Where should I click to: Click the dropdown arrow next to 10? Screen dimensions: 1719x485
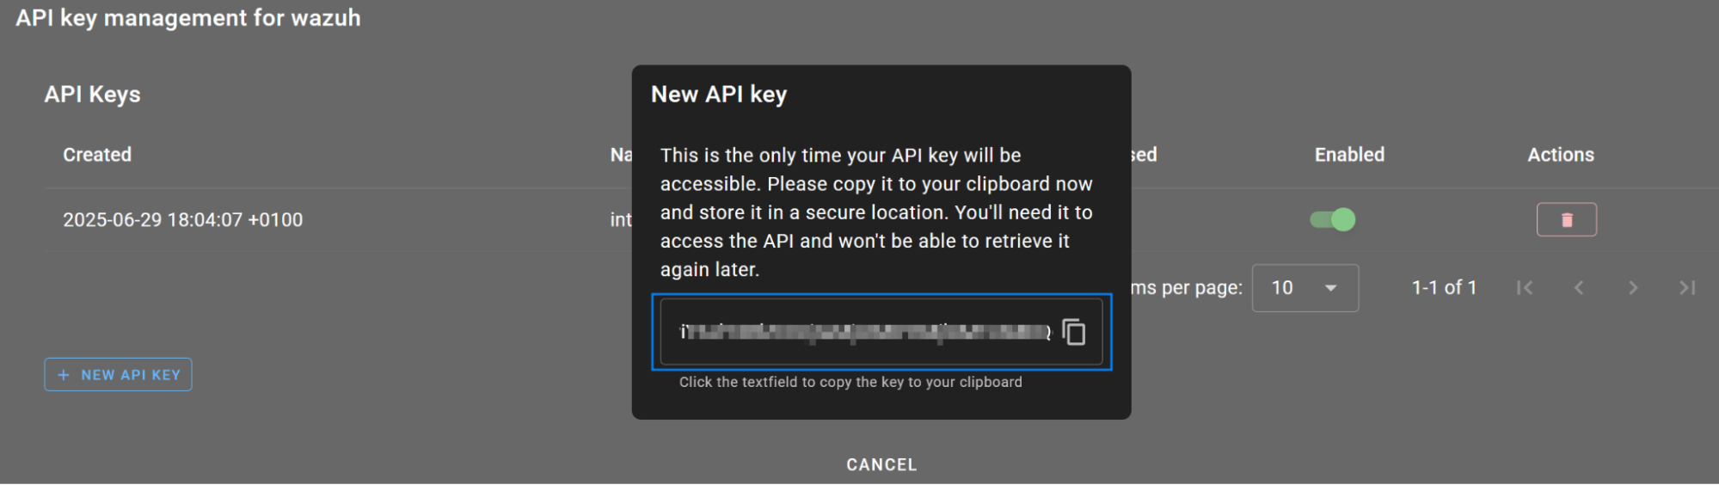tap(1330, 288)
